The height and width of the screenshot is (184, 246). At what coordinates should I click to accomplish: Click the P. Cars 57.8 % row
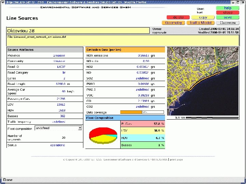pyautogui.click(x=142, y=124)
